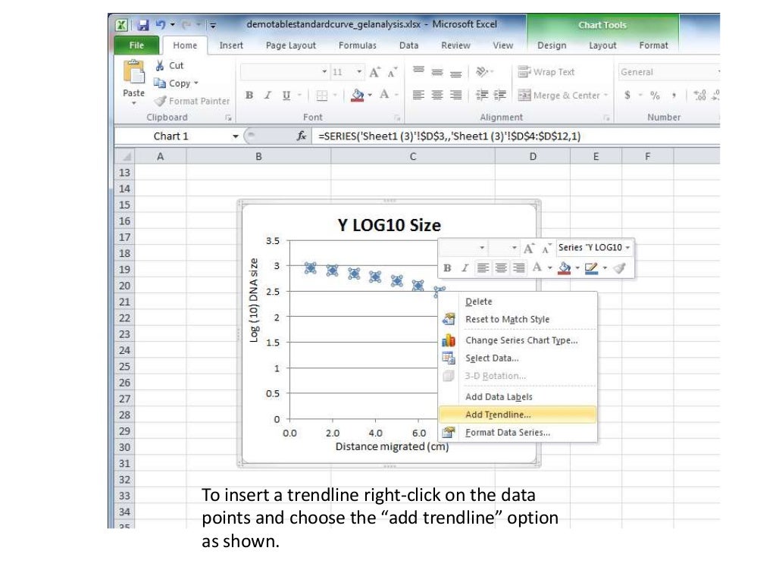The width and height of the screenshot is (776, 582).
Task: Click the ribbon Fill Color paint bucket
Action: [x=358, y=95]
